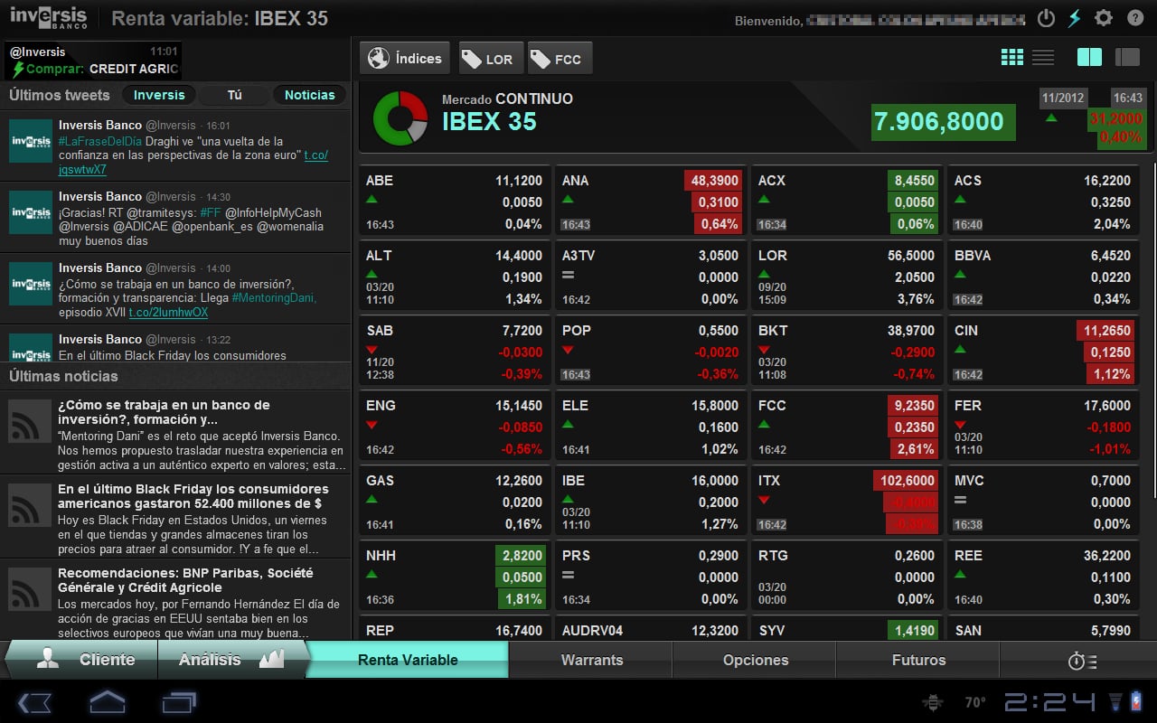Switch to list rows view
The width and height of the screenshot is (1157, 723).
coord(1043,58)
